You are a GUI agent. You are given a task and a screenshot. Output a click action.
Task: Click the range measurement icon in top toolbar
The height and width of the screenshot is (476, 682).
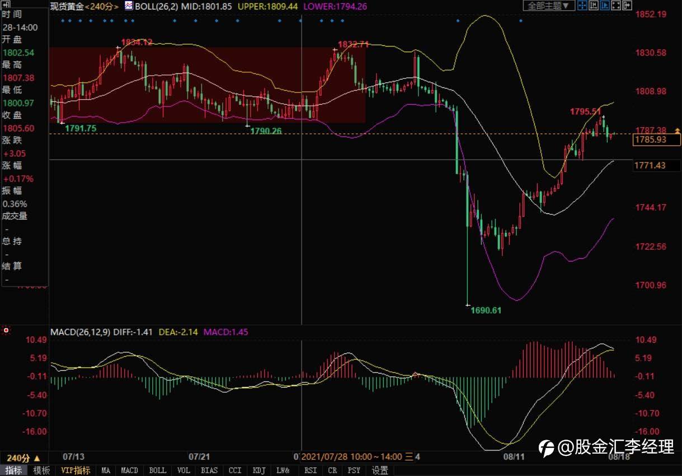594,6
